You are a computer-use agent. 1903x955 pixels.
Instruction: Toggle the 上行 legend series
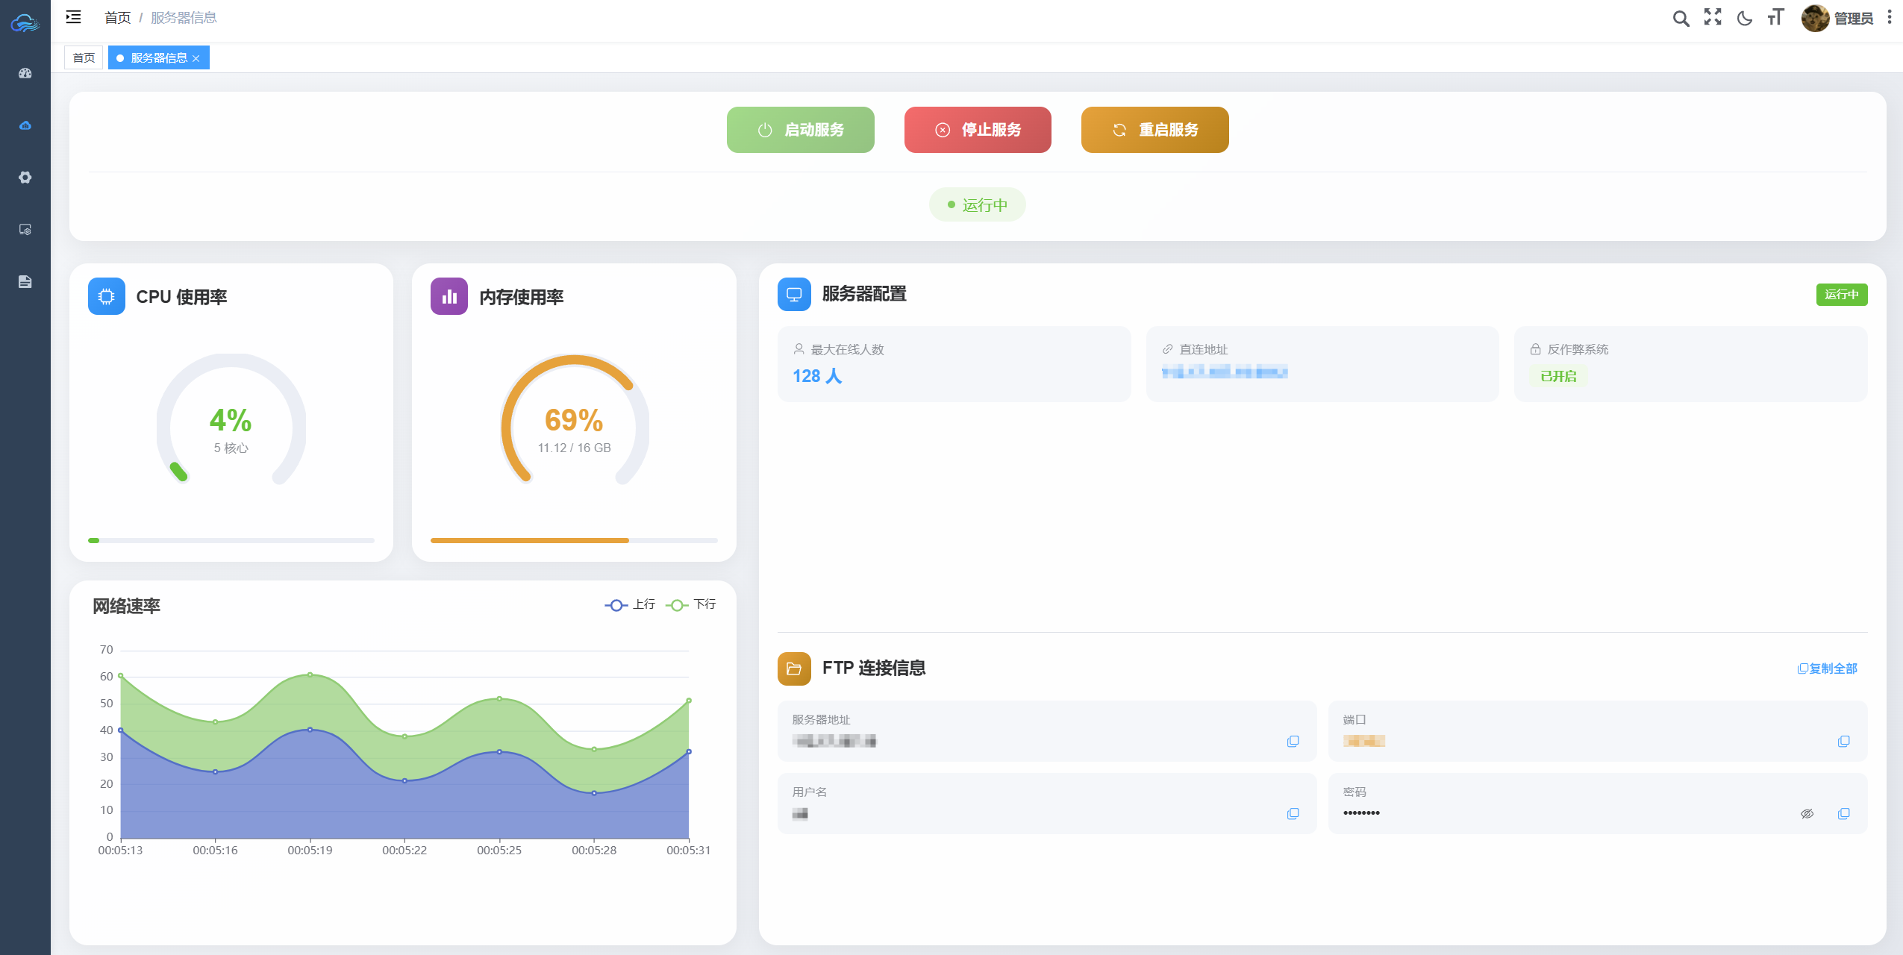[x=630, y=604]
